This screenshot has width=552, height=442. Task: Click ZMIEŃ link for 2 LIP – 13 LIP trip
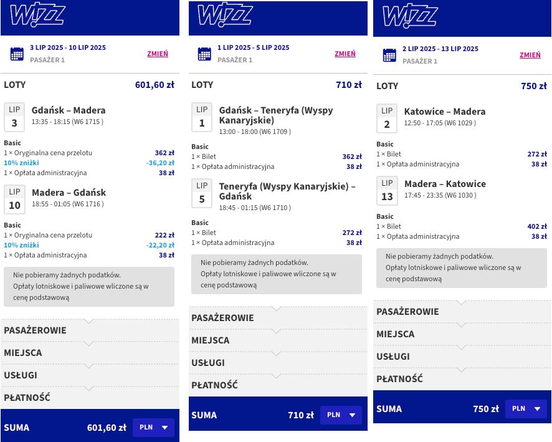pyautogui.click(x=530, y=55)
